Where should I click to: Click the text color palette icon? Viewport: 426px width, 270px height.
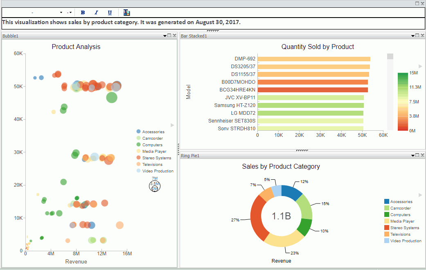coord(126,13)
